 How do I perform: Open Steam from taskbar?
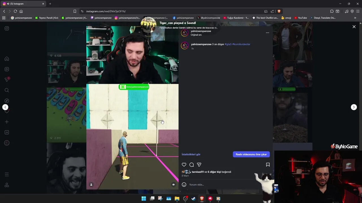point(193,198)
